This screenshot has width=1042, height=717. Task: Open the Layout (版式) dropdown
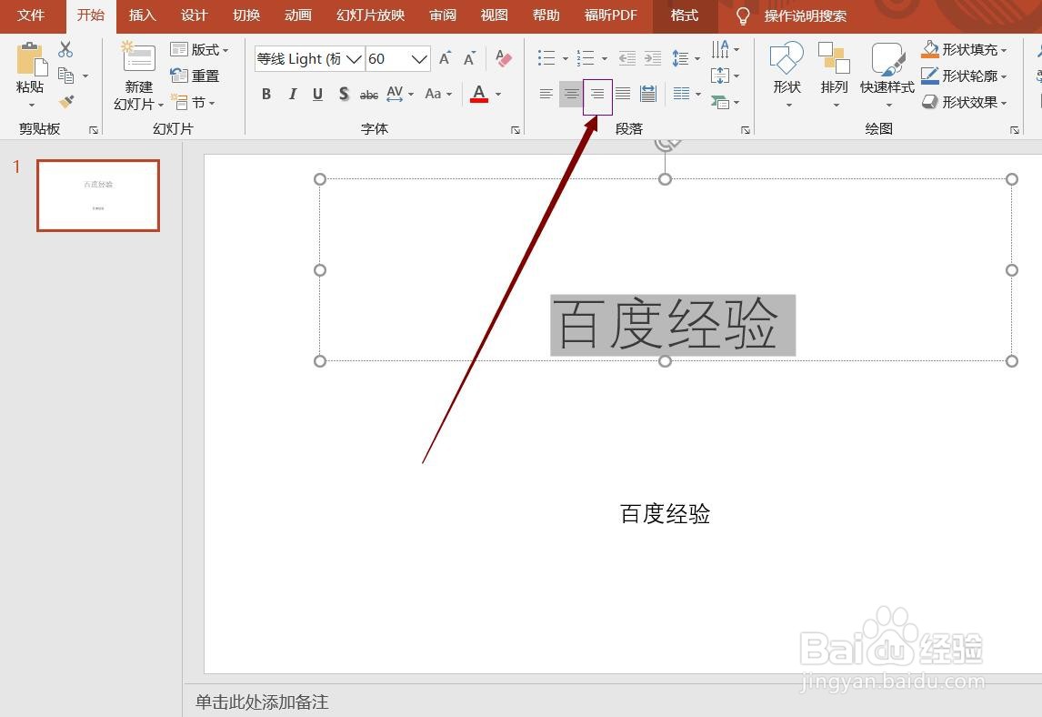coord(199,49)
